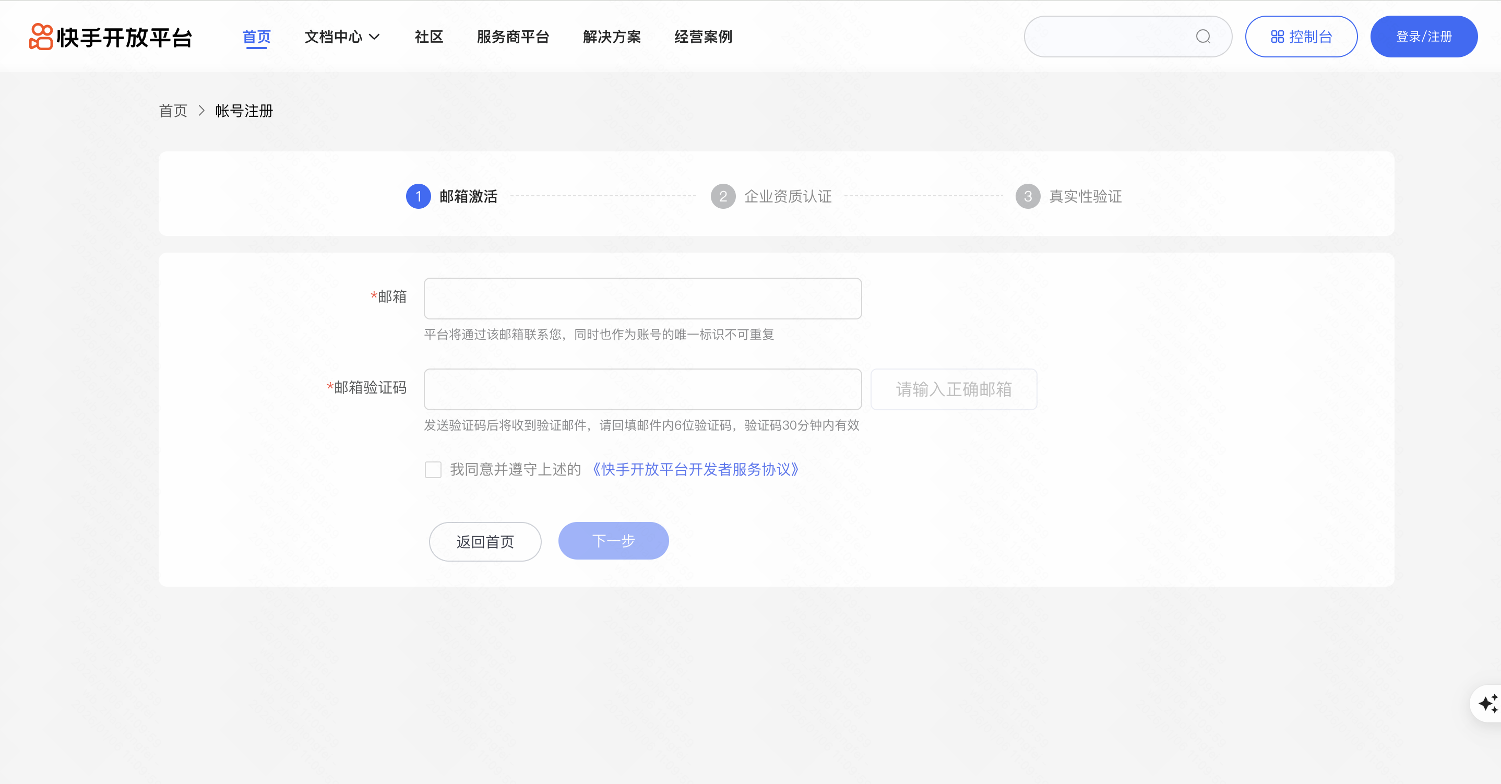Open the 社区 nav item
This screenshot has height=784, width=1501.
[429, 37]
